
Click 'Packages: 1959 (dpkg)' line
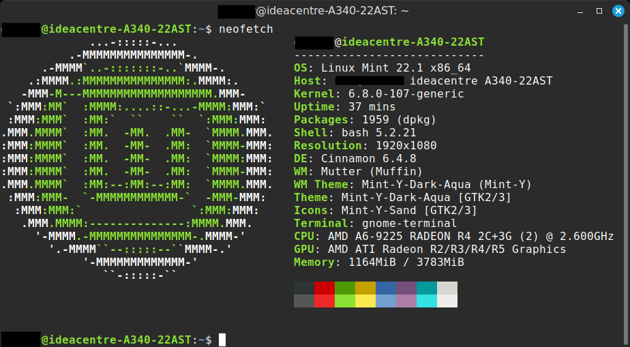365,120
